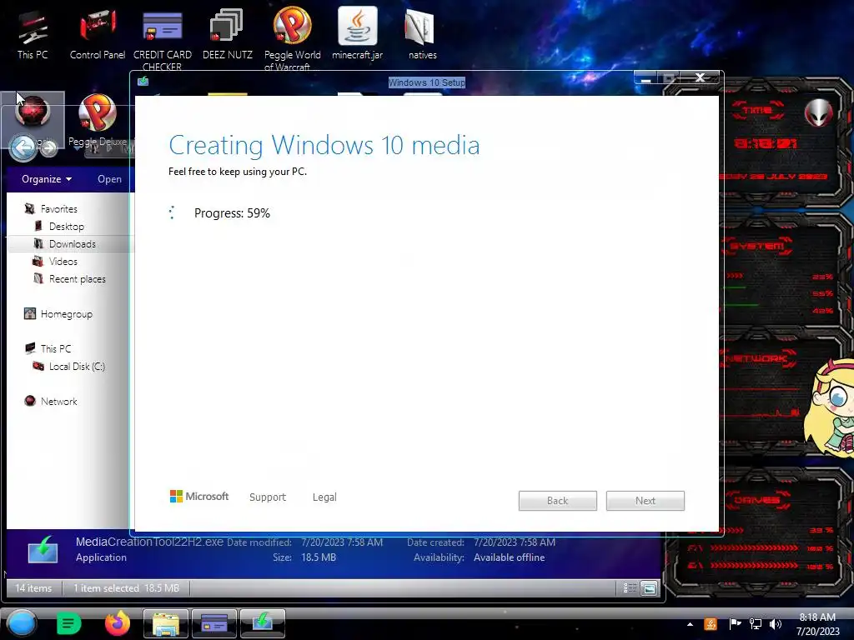Select Network in navigation pane
Screen dimensions: 854x640
(59, 402)
